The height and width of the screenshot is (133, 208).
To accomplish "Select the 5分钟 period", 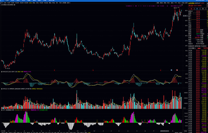I will [x=12, y=3].
